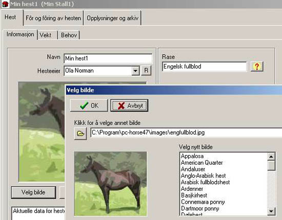This screenshot has width=282, height=220.
Task: Open folder browse icon for image path
Action: pos(80,134)
